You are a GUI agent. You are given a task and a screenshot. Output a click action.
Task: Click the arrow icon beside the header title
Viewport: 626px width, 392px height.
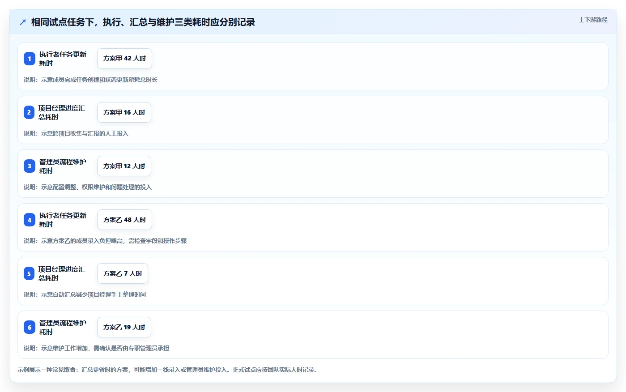tap(23, 22)
